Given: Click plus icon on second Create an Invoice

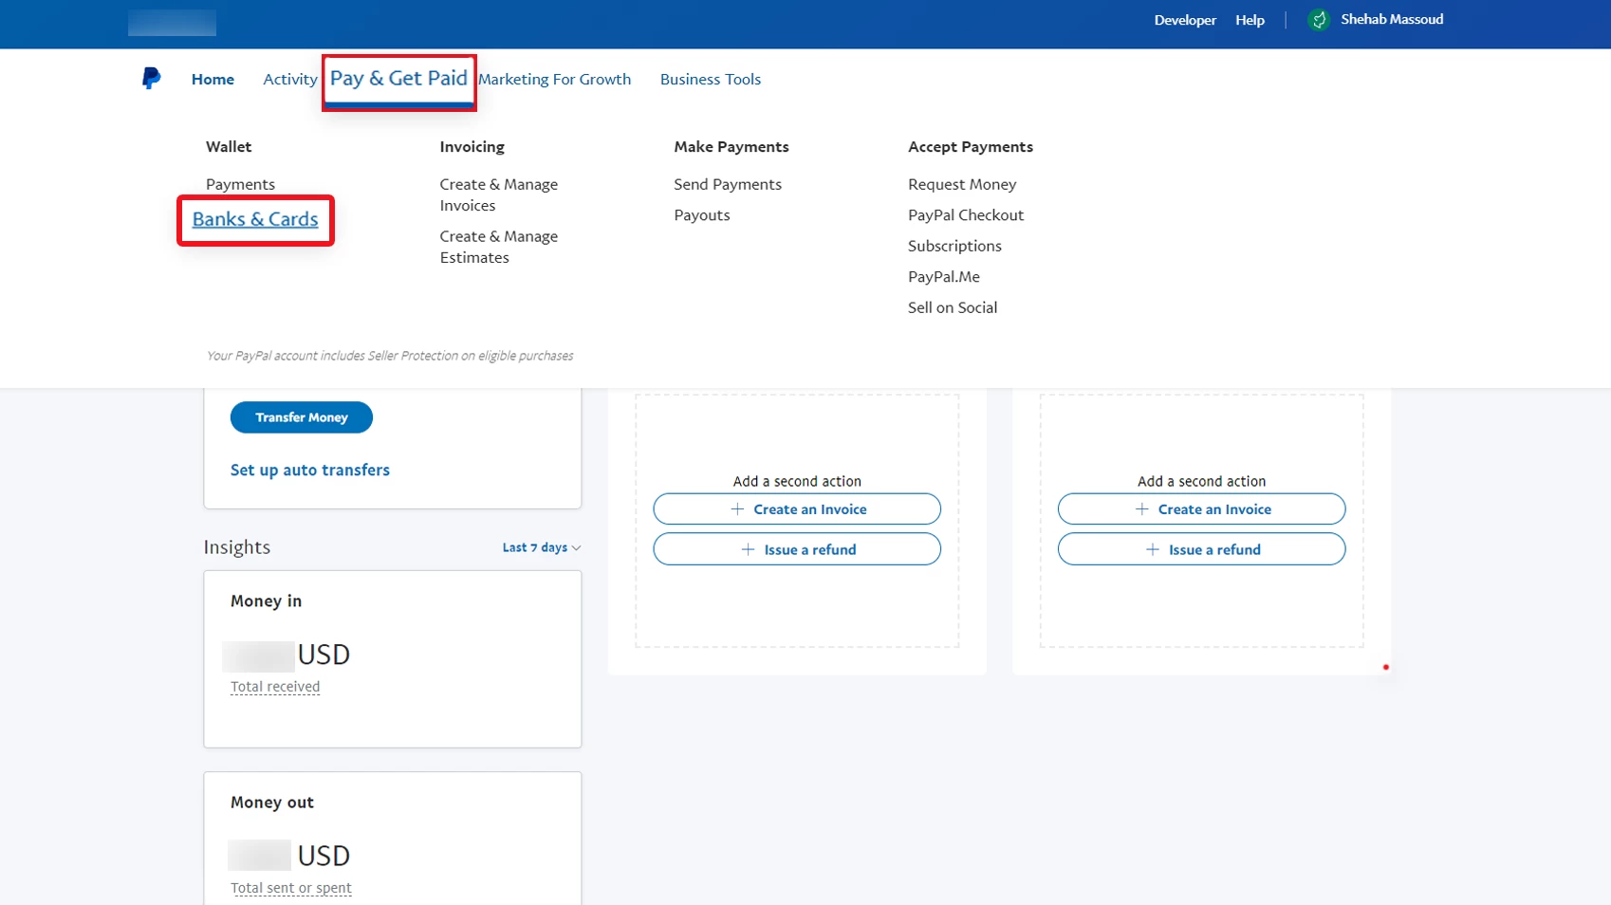Looking at the screenshot, I should coord(1142,509).
